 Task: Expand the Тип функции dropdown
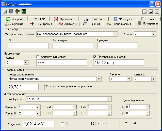click(x=109, y=99)
